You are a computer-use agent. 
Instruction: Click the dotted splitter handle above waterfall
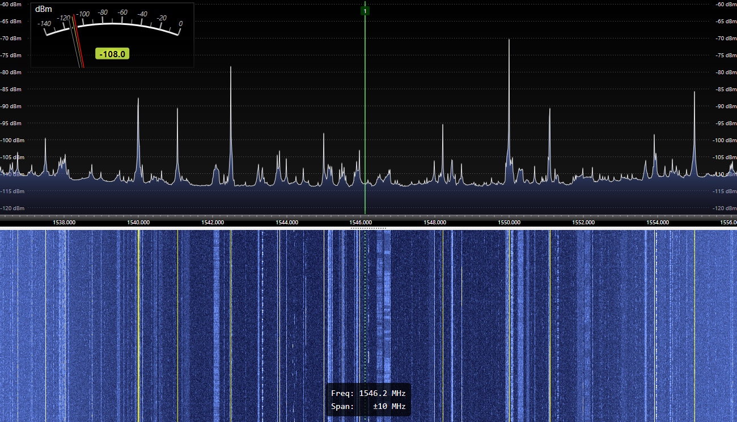[x=369, y=228]
